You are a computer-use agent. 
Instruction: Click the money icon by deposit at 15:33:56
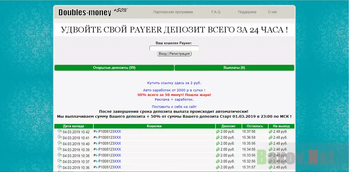218,155
